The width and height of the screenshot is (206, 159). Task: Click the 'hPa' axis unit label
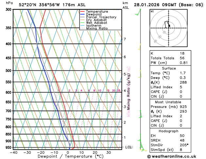[x=9, y=3]
